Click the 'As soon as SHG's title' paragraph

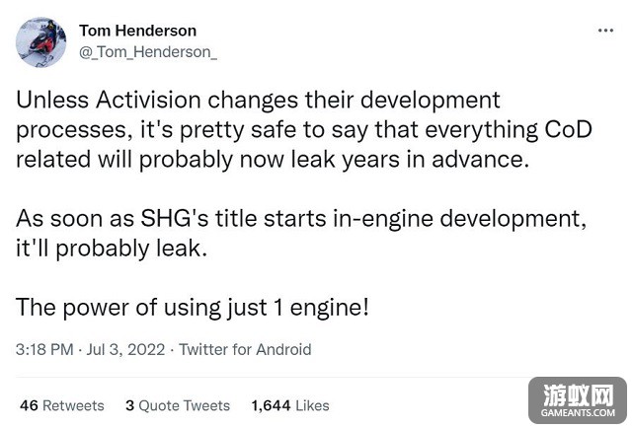coord(301,234)
